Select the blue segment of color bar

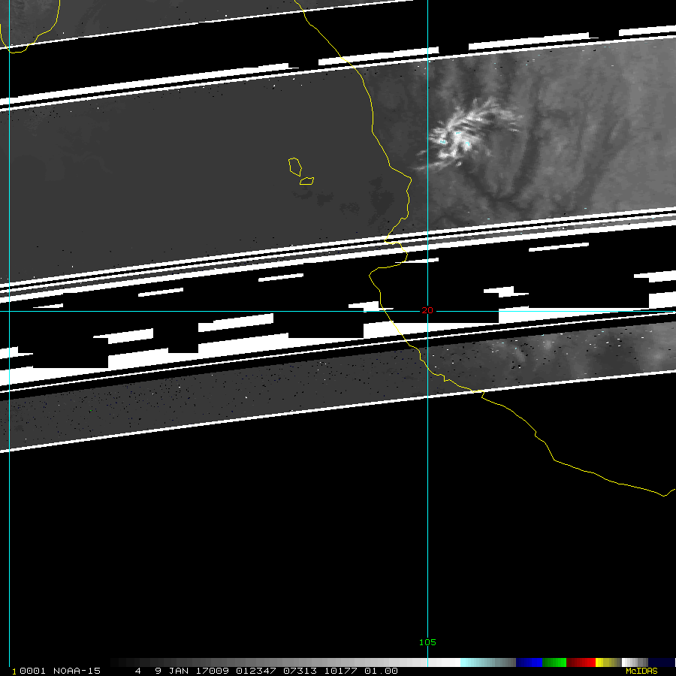(x=529, y=662)
